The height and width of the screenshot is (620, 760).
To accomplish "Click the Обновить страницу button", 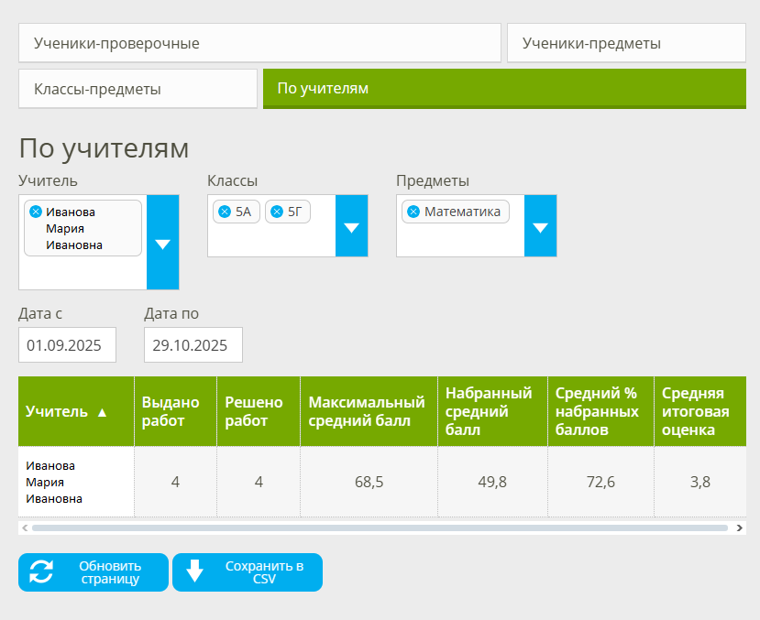I will click(x=92, y=571).
